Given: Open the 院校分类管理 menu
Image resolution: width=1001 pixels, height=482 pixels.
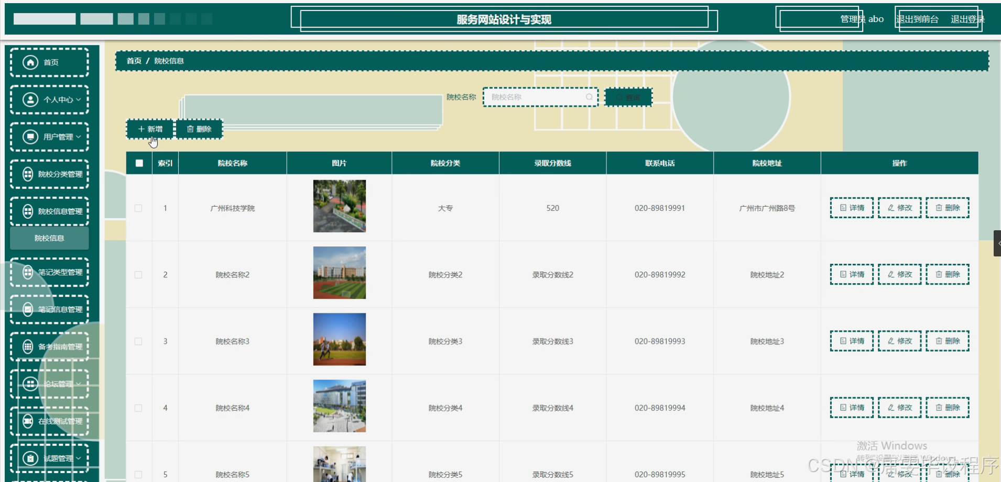Looking at the screenshot, I should [49, 174].
